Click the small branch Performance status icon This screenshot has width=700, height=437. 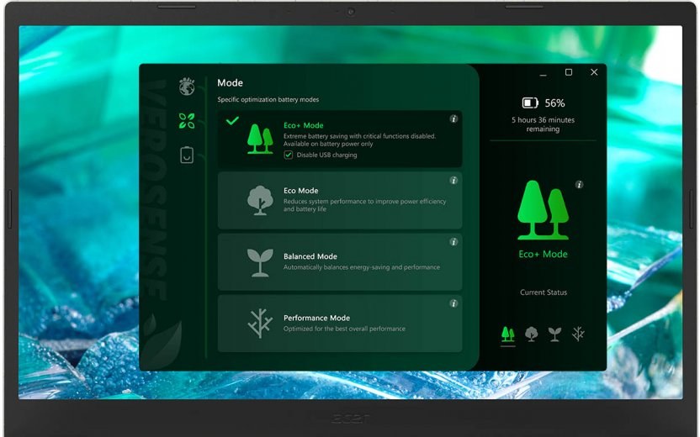578,334
